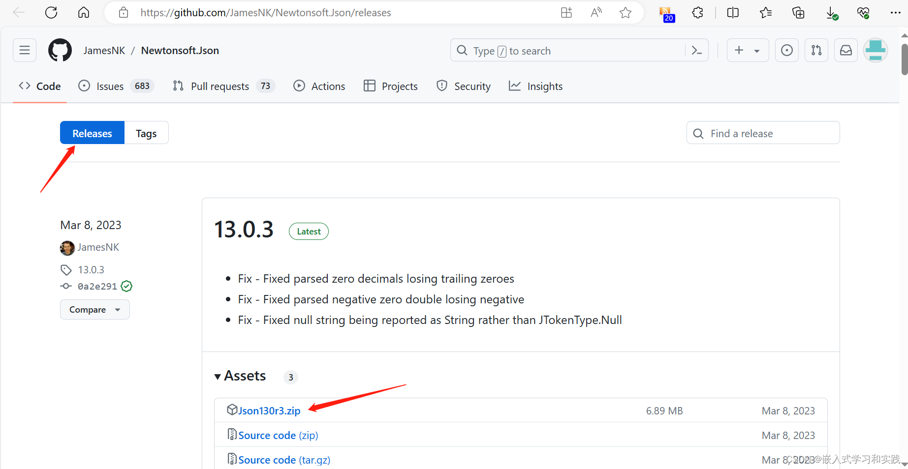This screenshot has height=469, width=908.
Task: Click the Pull requests count 73 badge
Action: click(x=265, y=86)
